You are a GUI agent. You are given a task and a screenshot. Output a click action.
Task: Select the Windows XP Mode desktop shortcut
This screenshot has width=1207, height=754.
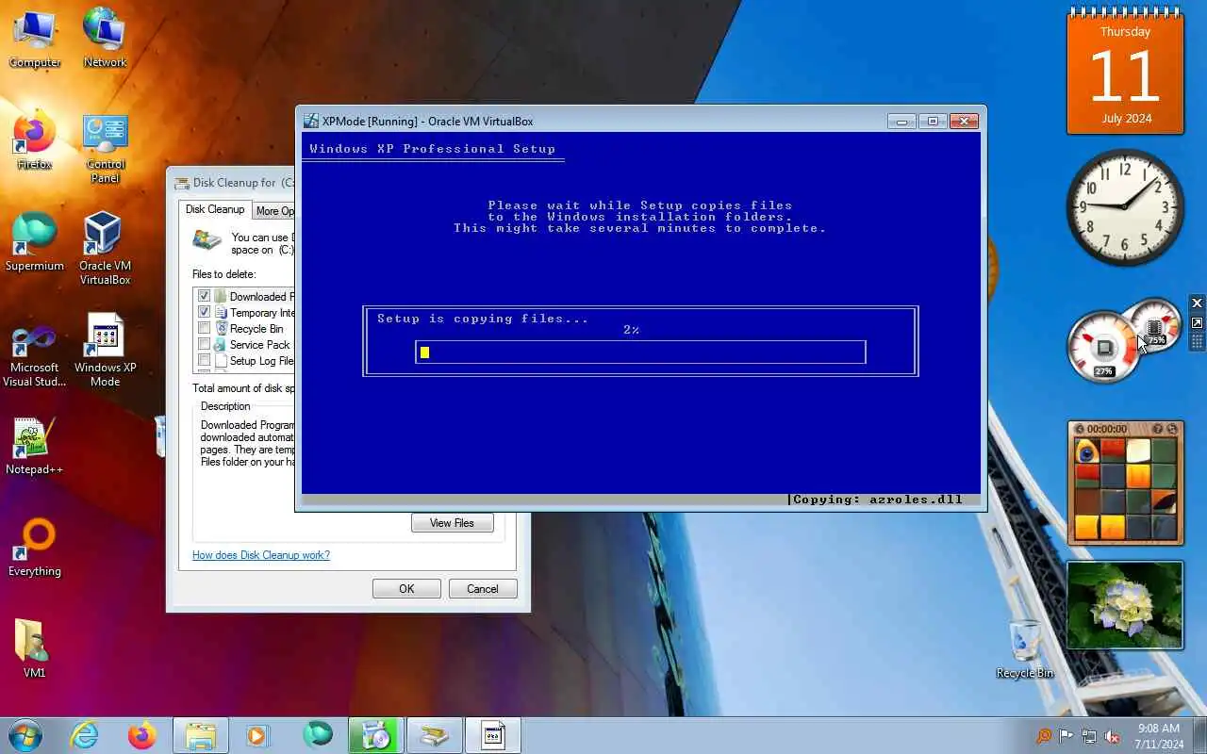[105, 350]
